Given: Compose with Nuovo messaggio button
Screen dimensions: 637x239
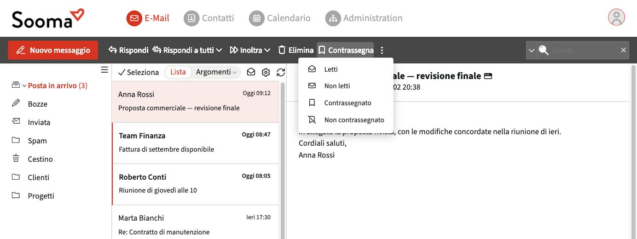Looking at the screenshot, I should click(53, 50).
